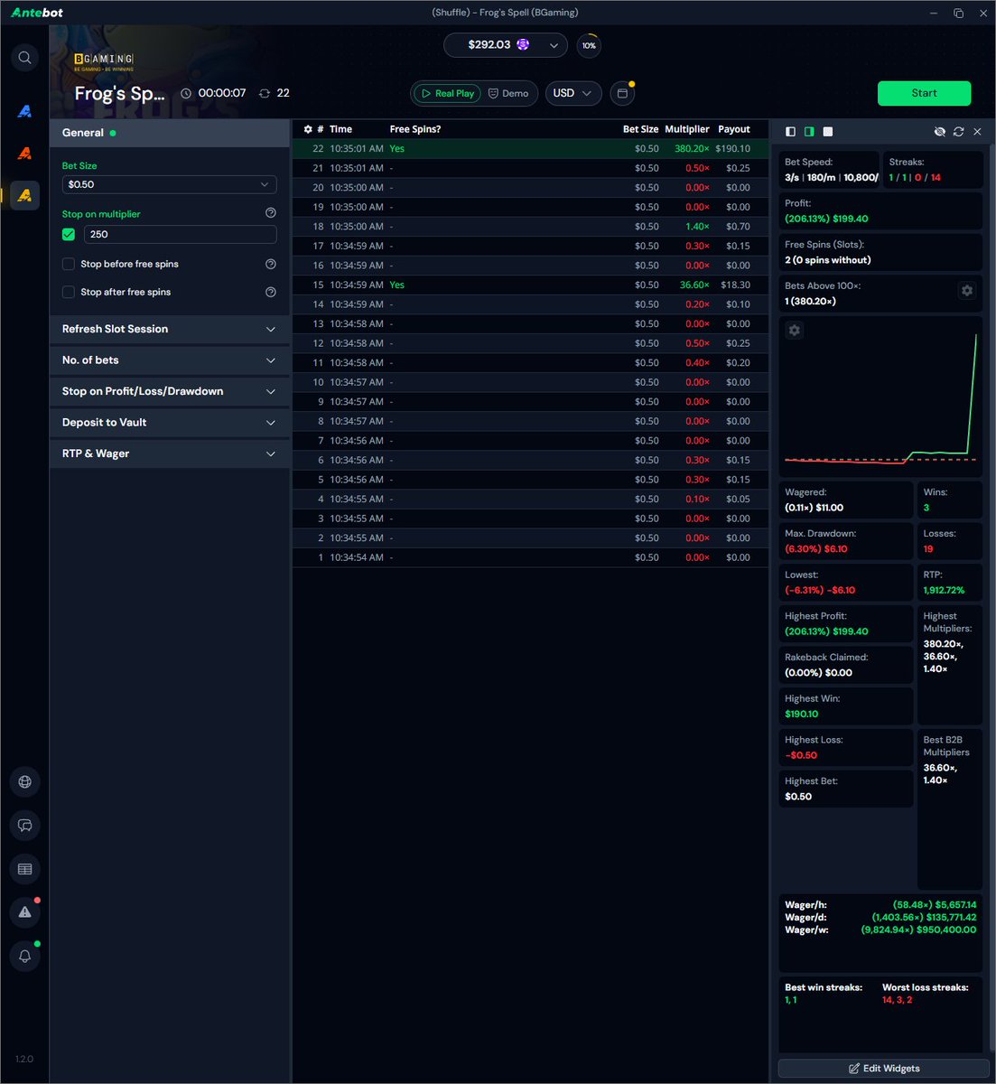The image size is (996, 1084).
Task: Click help icon for Stop after free spins
Action: point(271,292)
